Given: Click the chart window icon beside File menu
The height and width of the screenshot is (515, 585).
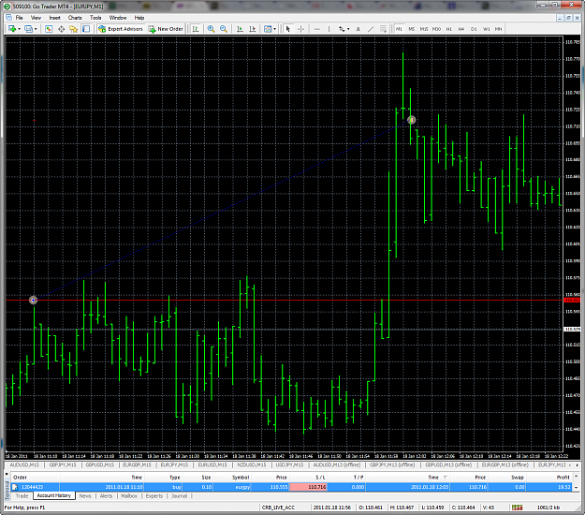Looking at the screenshot, I should tap(8, 18).
